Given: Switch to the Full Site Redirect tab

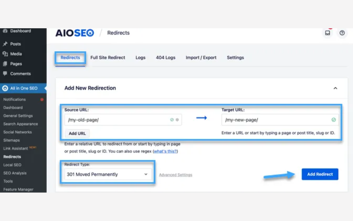Looking at the screenshot, I should tap(108, 58).
